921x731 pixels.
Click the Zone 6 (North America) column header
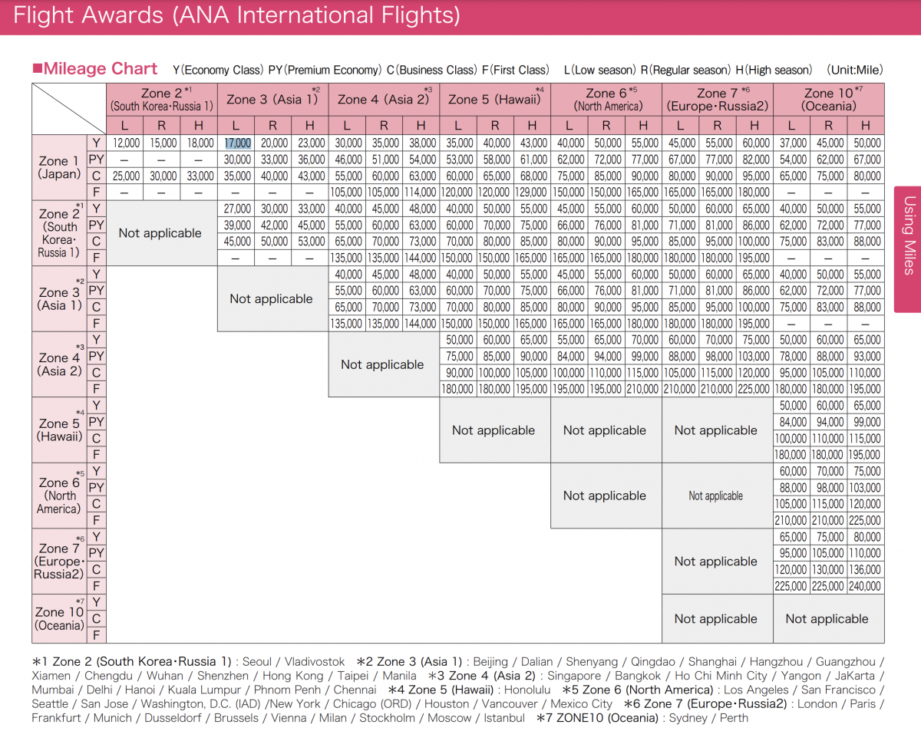(606, 100)
